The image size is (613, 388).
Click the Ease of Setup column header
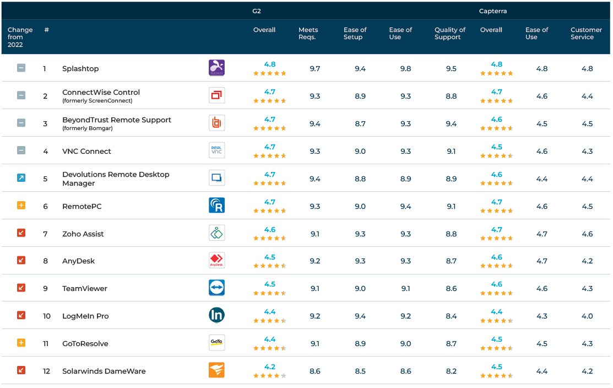(x=355, y=33)
